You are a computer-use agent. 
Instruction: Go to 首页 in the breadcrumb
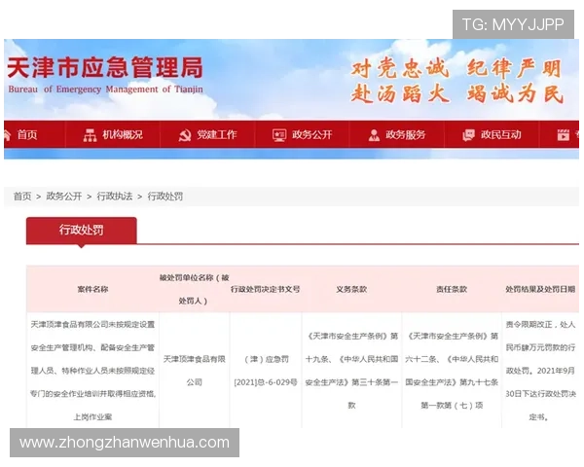click(x=22, y=197)
